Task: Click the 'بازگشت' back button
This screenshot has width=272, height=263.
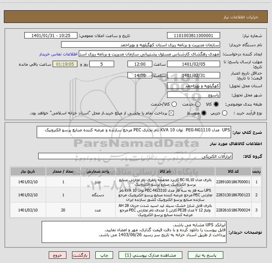Action: [81, 255]
